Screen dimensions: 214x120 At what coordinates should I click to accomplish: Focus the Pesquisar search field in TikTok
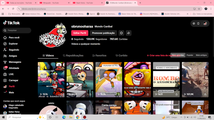click(17, 30)
